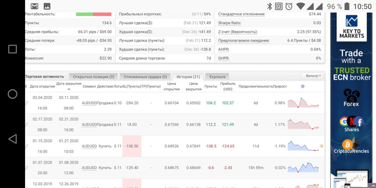Click the Торговая активность heading
The height and width of the screenshot is (188, 376).
(x=44, y=76)
